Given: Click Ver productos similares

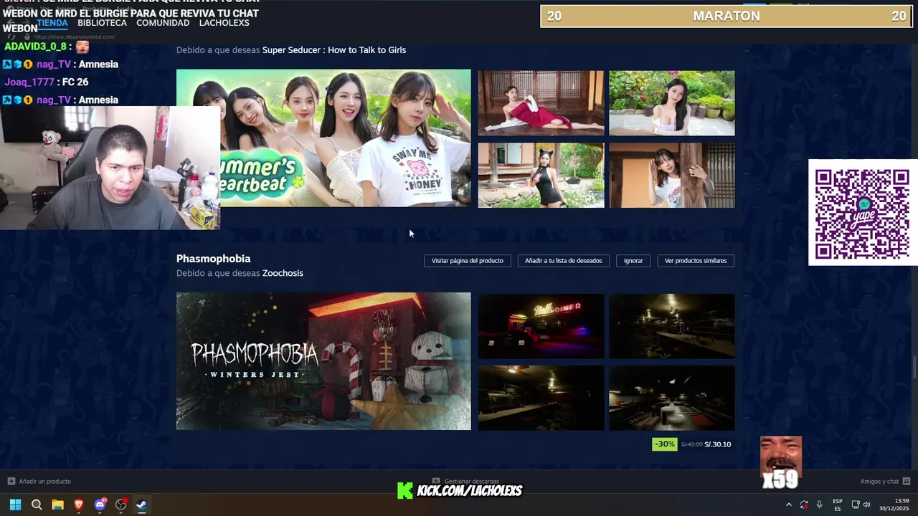Looking at the screenshot, I should click(696, 261).
